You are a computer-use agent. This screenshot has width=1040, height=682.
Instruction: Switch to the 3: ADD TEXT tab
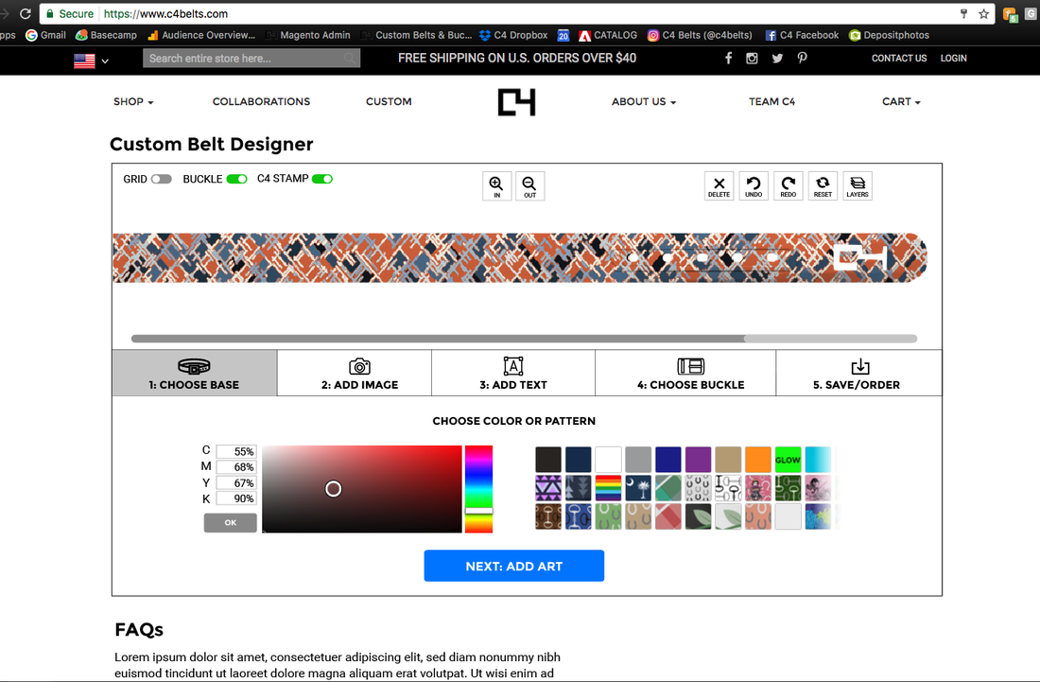tap(513, 373)
